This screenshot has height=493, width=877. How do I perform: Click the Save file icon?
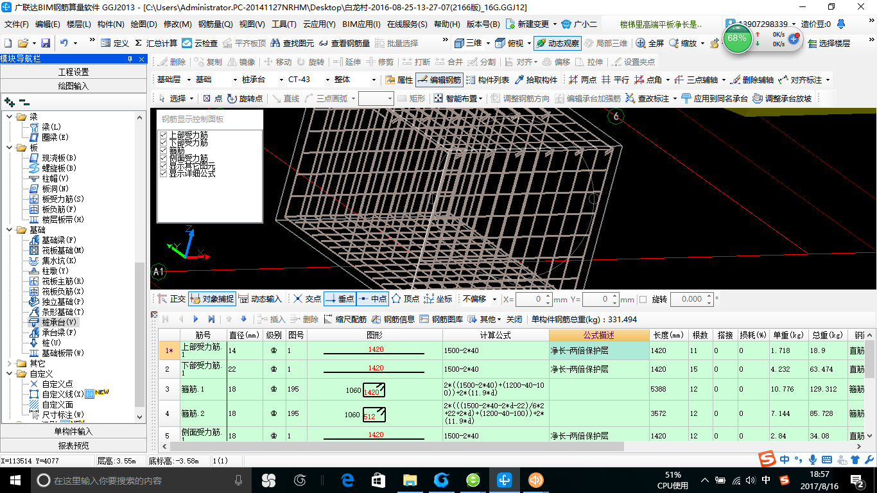point(46,43)
